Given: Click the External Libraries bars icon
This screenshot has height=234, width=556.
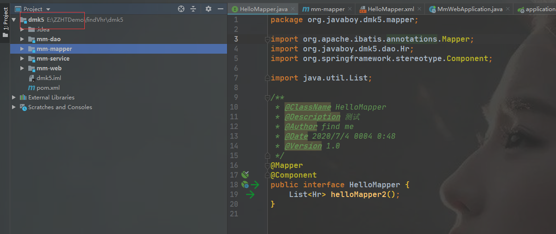Looking at the screenshot, I should click(23, 98).
